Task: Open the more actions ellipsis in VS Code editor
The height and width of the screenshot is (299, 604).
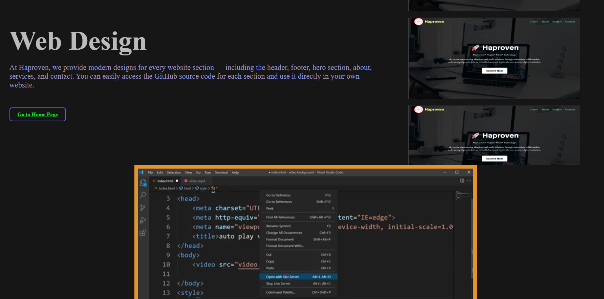Action: [x=469, y=181]
